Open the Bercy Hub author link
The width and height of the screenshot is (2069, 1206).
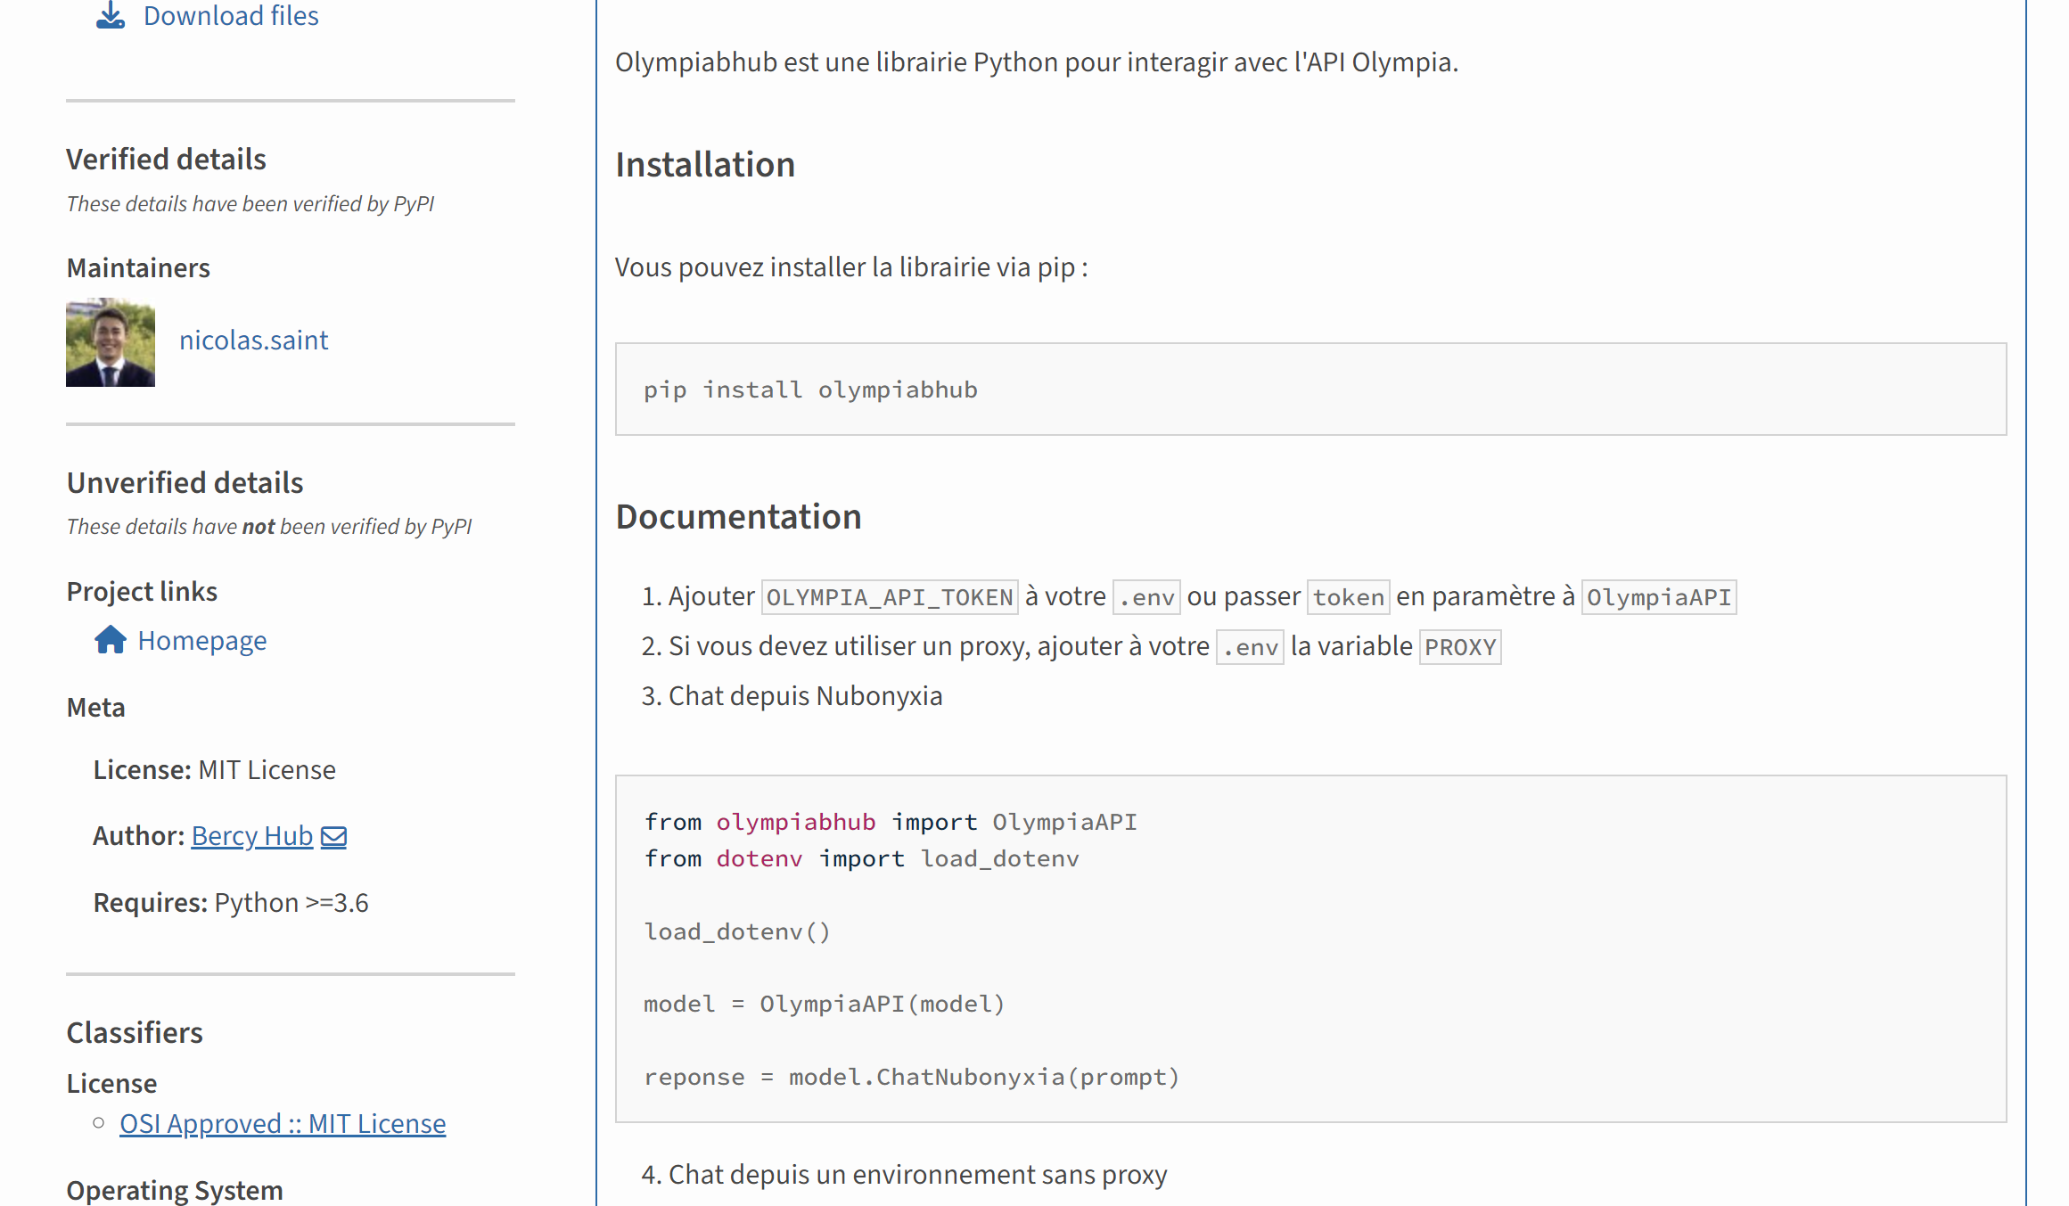[x=252, y=836]
